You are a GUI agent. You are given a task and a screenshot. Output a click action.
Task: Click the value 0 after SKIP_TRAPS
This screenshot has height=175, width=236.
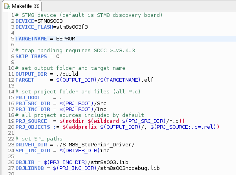pyautogui.click(x=58, y=57)
